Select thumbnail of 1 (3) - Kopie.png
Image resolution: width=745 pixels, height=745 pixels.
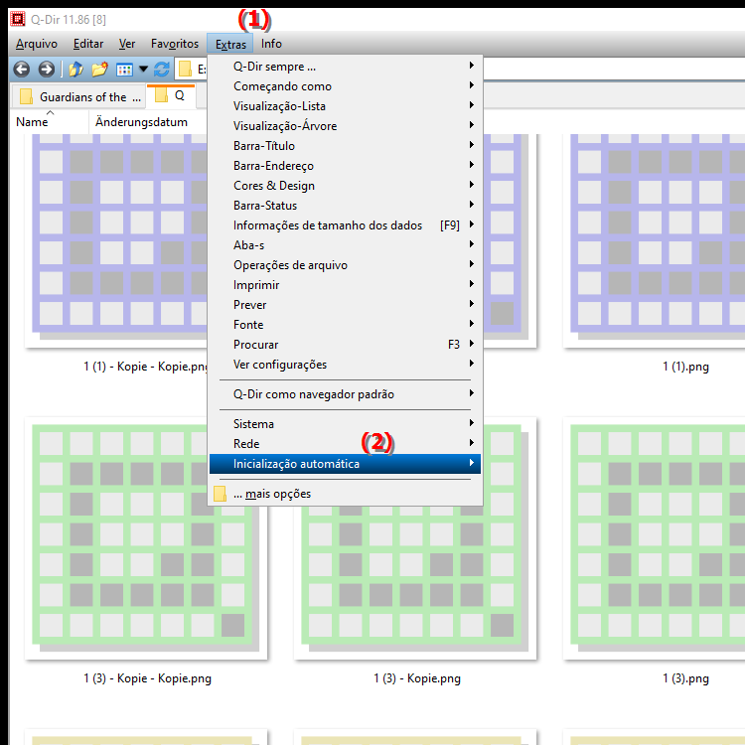pos(415,582)
